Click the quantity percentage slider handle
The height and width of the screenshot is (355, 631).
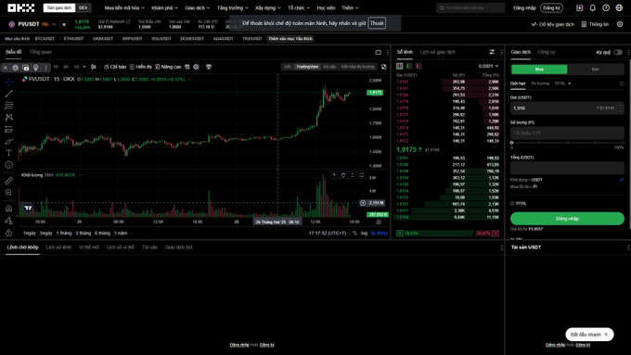[x=512, y=143]
